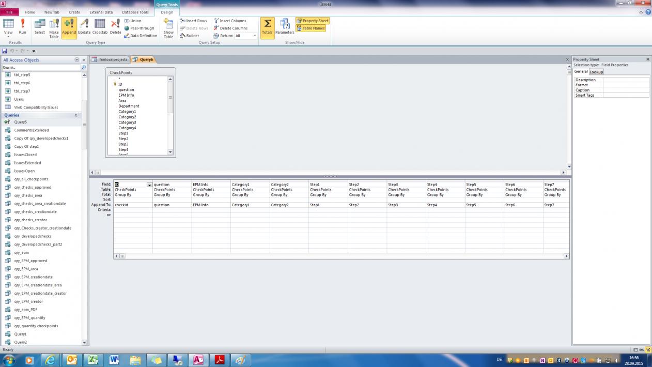This screenshot has height=367, width=652.
Task: Toggle the Table Names row
Action: pyautogui.click(x=311, y=28)
